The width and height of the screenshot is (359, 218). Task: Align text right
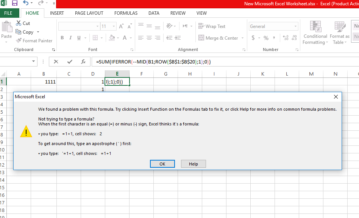pos(158,38)
